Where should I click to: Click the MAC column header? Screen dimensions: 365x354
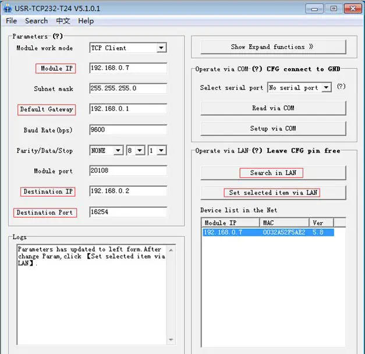tap(284, 223)
